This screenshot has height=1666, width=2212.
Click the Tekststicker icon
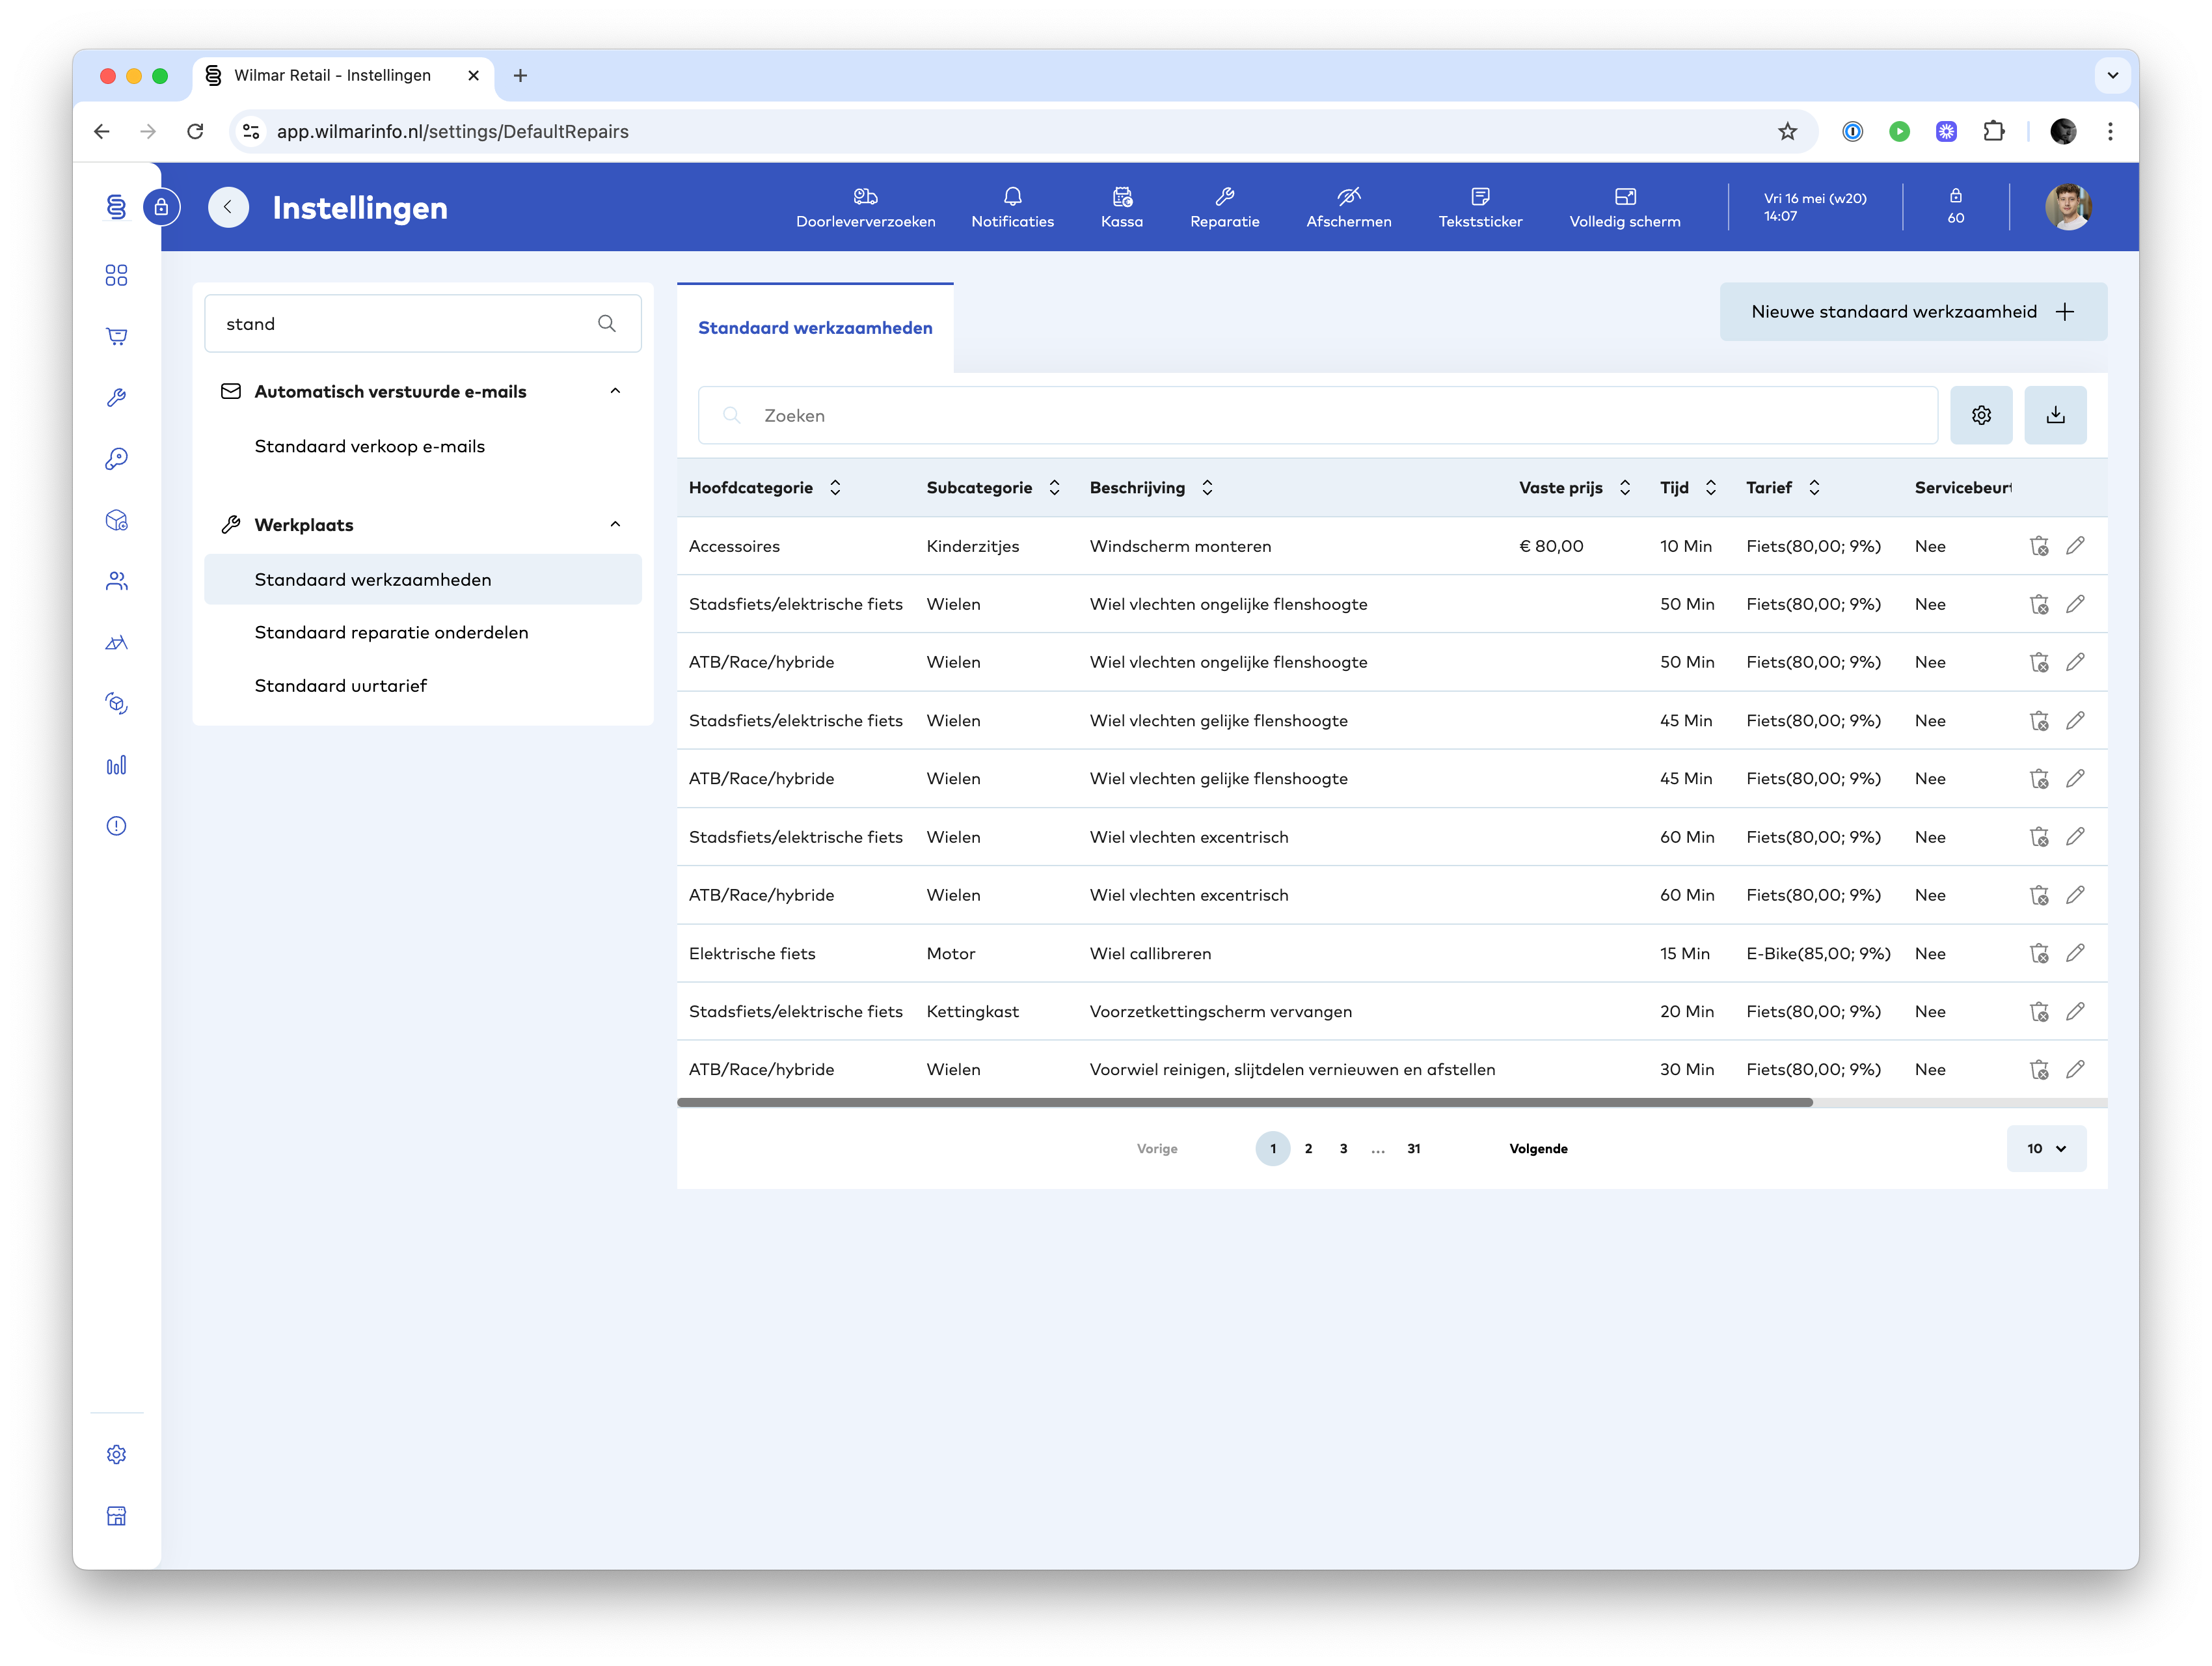1479,196
